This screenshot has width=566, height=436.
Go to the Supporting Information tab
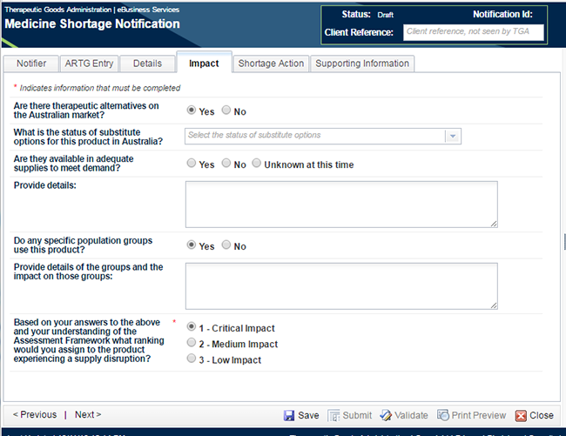coord(362,64)
